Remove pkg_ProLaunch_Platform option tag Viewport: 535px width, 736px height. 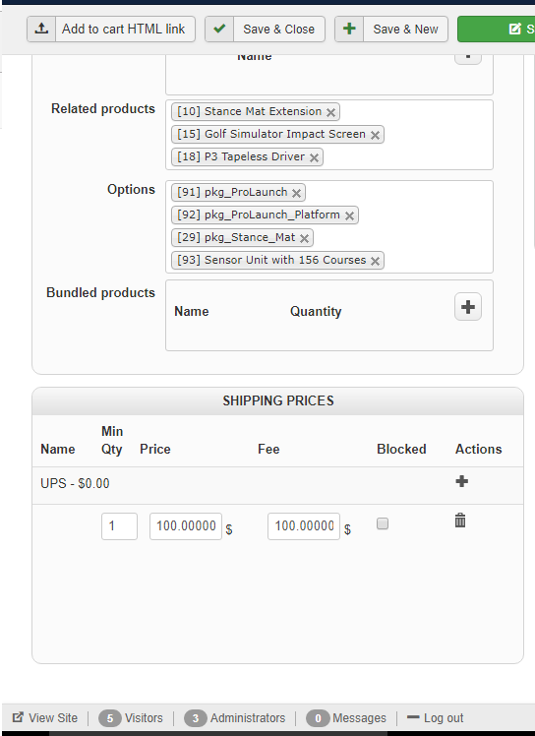[350, 215]
